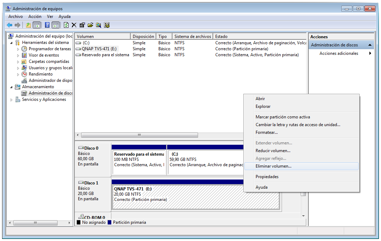
Task: Click the black X delete icon in toolbar
Action: tap(74, 25)
